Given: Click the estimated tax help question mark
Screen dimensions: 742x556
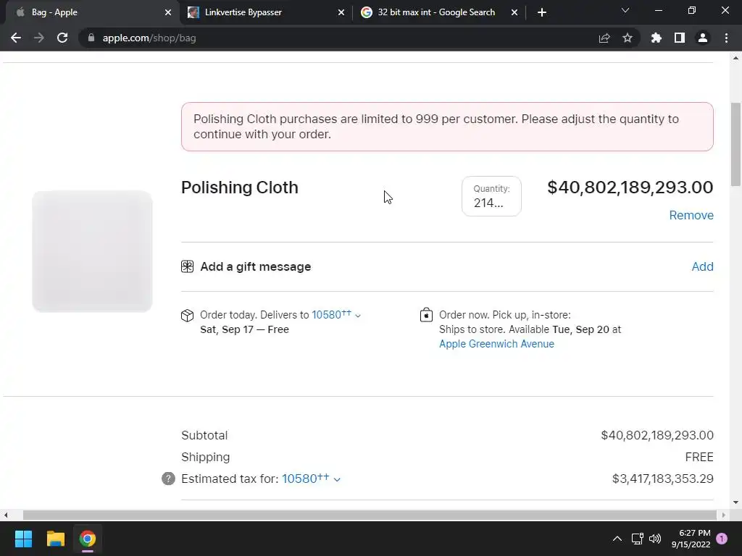Looking at the screenshot, I should (x=168, y=479).
